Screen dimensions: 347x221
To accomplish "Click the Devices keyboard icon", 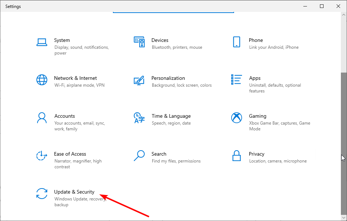I will (x=139, y=42).
